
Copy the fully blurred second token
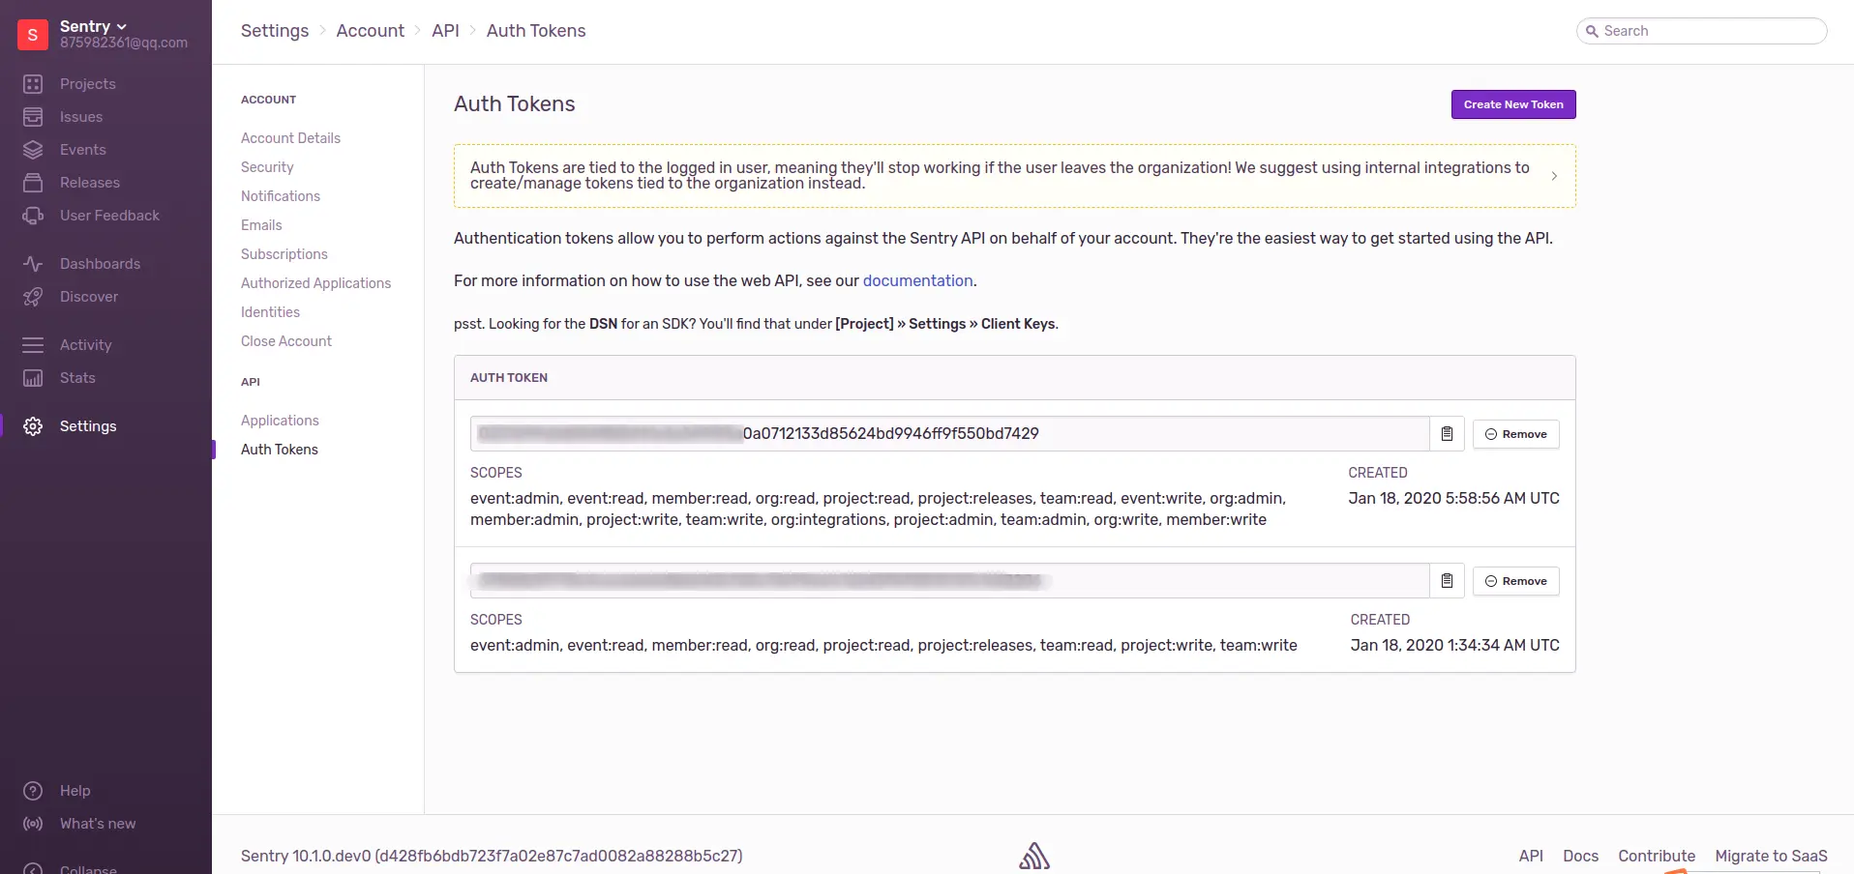point(1447,581)
